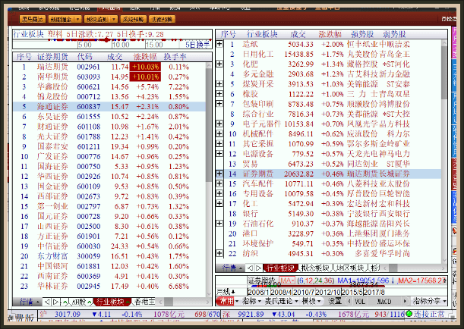Switch to 概念板块 tab
This screenshot has height=329, width=464.
tap(315, 268)
